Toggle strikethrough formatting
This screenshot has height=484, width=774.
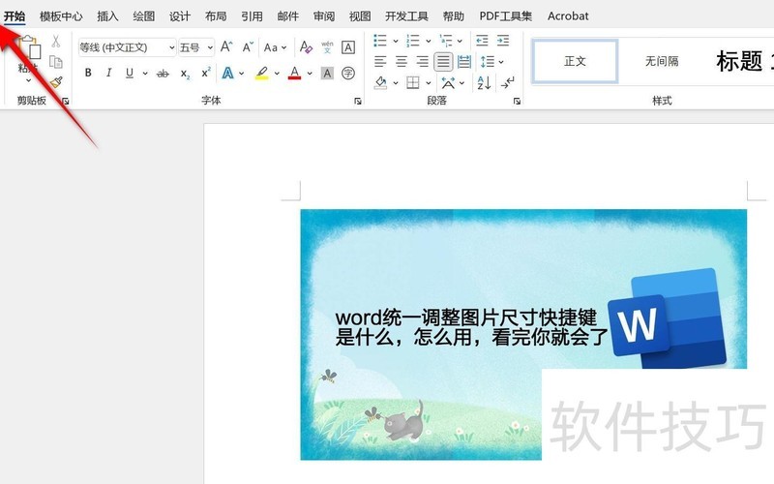(163, 75)
